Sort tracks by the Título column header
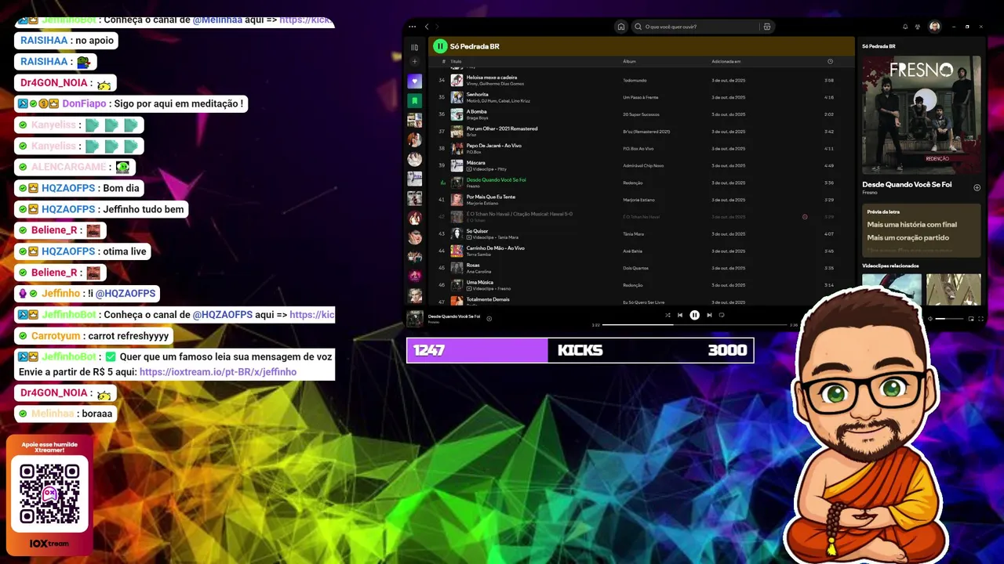Image resolution: width=1004 pixels, height=564 pixels. pos(456,61)
